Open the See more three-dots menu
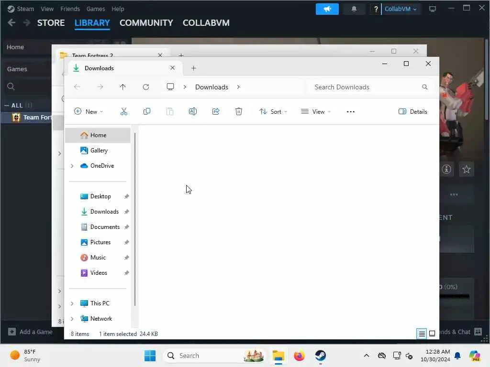This screenshot has width=490, height=367. pyautogui.click(x=351, y=112)
